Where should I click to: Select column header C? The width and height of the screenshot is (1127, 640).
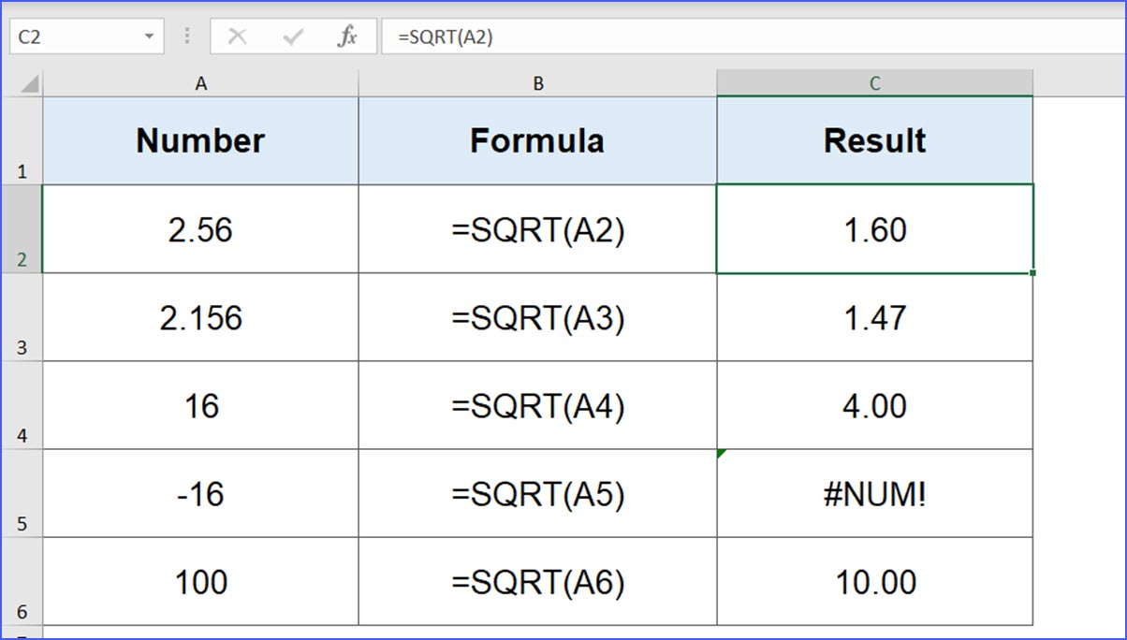click(x=874, y=82)
